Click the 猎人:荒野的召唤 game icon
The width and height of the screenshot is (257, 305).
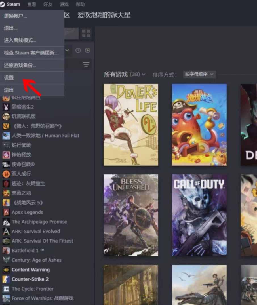tap(6, 126)
